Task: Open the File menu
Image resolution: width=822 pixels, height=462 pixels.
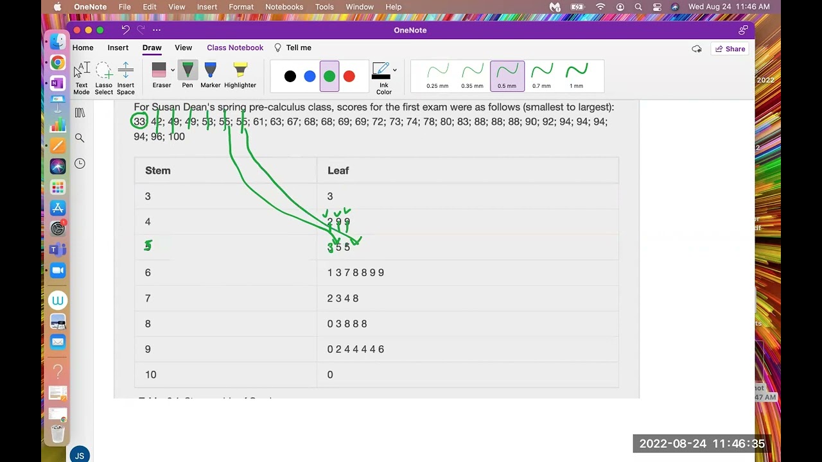Action: tap(125, 6)
